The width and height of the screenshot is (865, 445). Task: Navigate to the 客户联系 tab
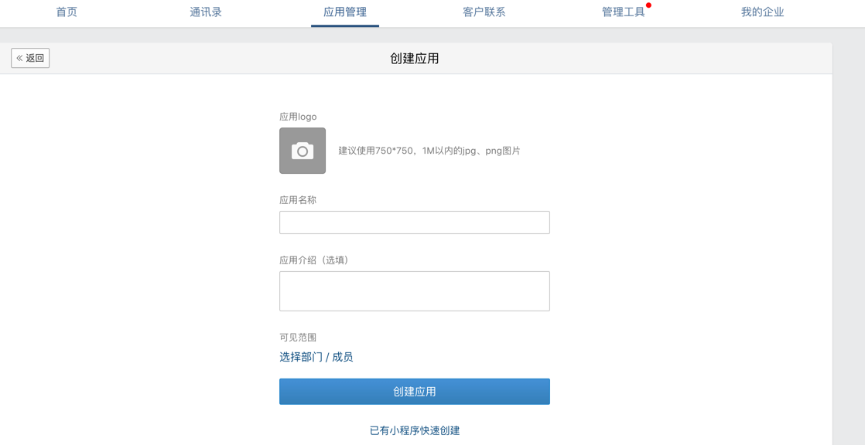point(484,12)
